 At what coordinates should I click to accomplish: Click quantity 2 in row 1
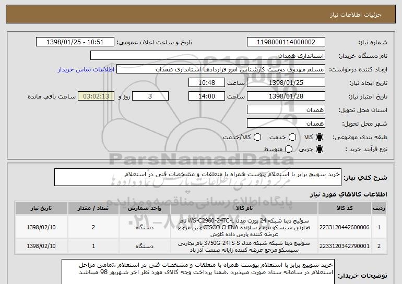pos(93,227)
